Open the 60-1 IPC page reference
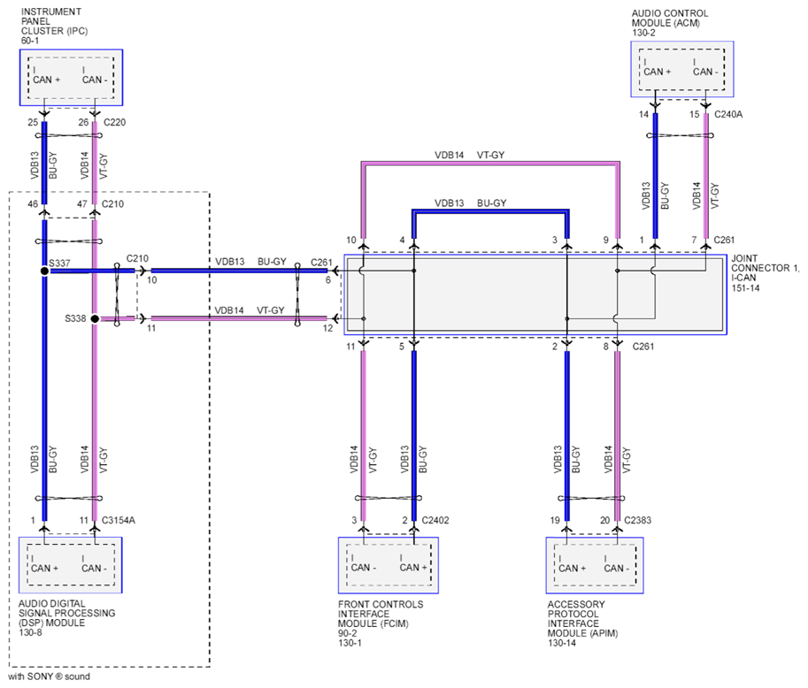 tap(30, 41)
